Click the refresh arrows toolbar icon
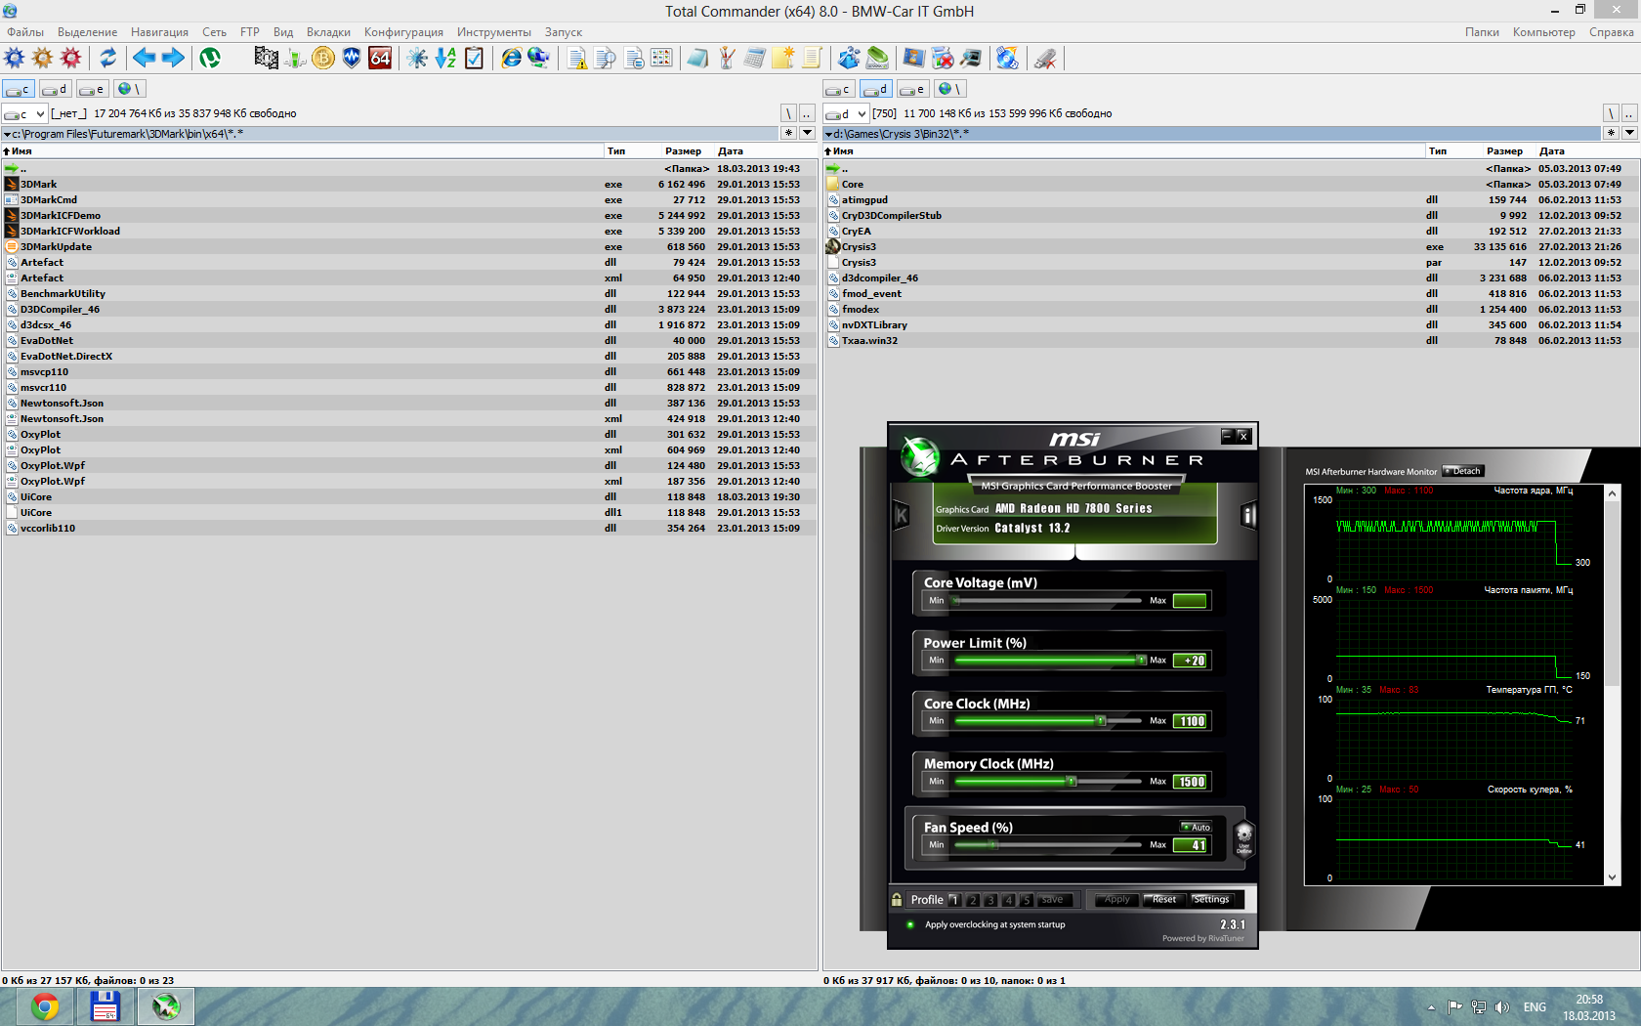Image resolution: width=1641 pixels, height=1026 pixels. coord(107,58)
